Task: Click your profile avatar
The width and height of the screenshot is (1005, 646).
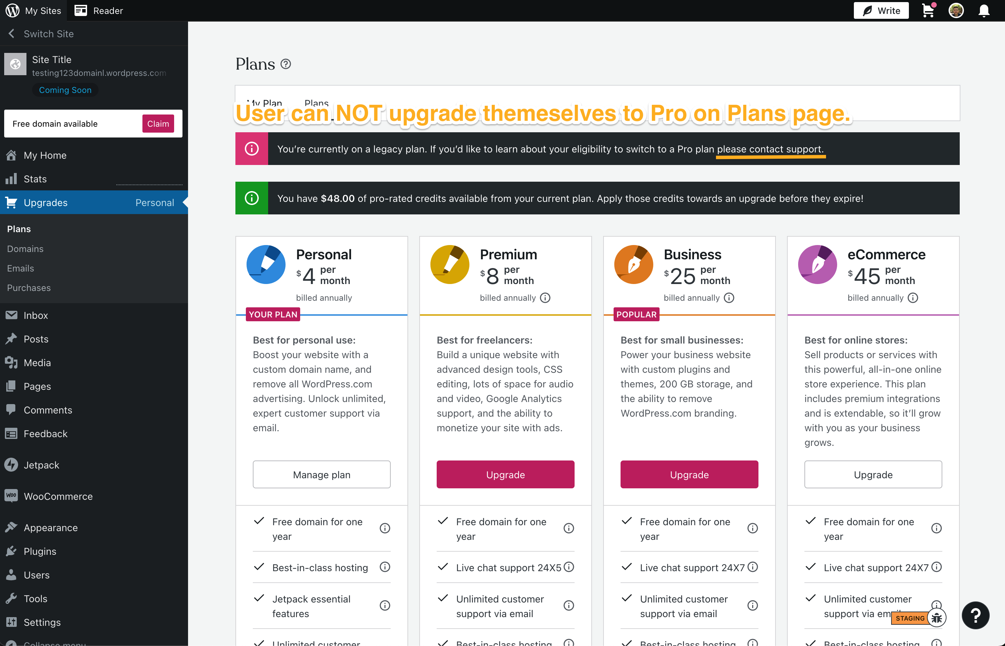Action: [x=956, y=10]
